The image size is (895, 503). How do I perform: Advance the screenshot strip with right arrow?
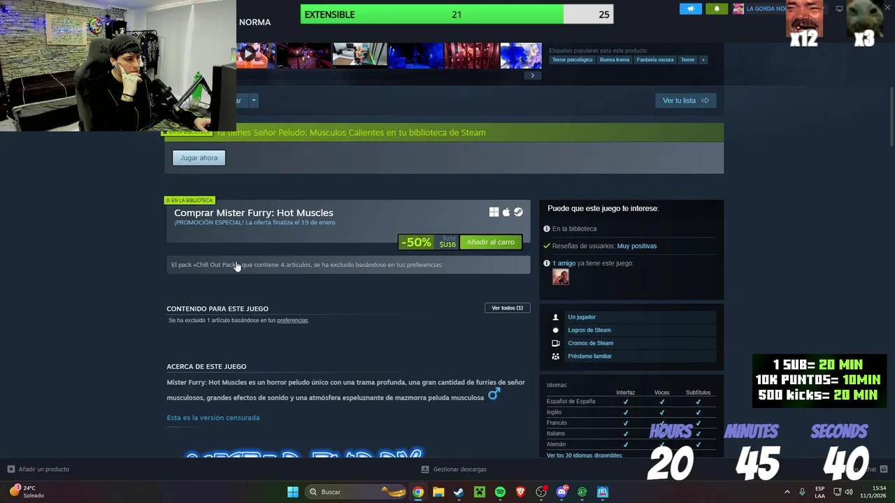click(x=532, y=75)
